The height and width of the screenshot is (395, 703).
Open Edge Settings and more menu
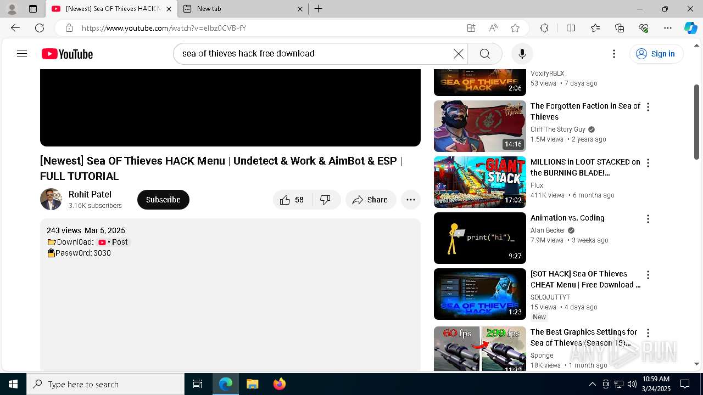point(668,28)
